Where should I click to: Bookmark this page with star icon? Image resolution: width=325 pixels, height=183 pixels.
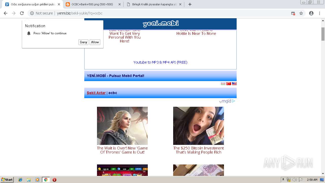[301, 13]
